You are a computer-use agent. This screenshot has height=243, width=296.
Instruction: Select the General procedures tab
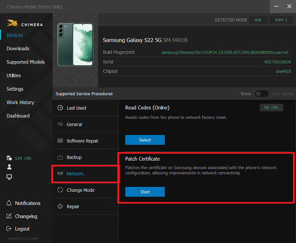point(85,124)
